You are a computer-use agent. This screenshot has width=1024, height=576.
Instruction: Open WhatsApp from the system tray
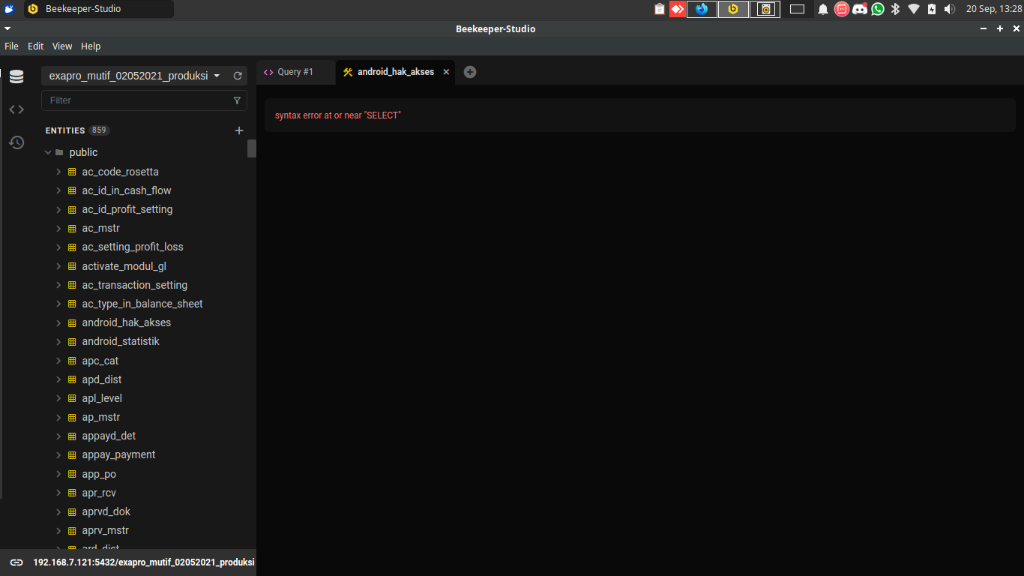pos(877,9)
